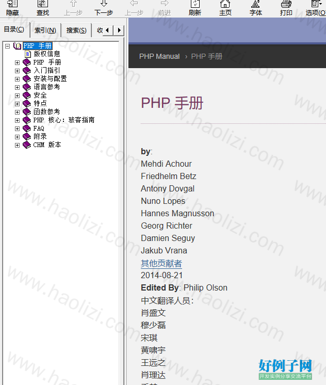Click the purple book icon beside 函数参考
The height and width of the screenshot is (385, 326).
tap(26, 112)
